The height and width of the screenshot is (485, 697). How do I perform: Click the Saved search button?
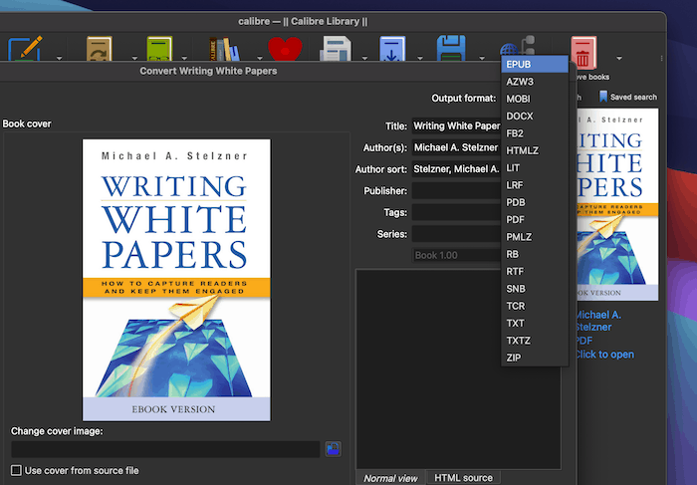[x=627, y=98]
